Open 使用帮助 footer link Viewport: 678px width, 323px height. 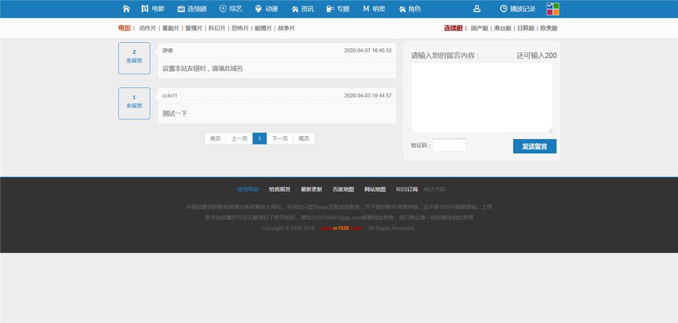pos(248,190)
